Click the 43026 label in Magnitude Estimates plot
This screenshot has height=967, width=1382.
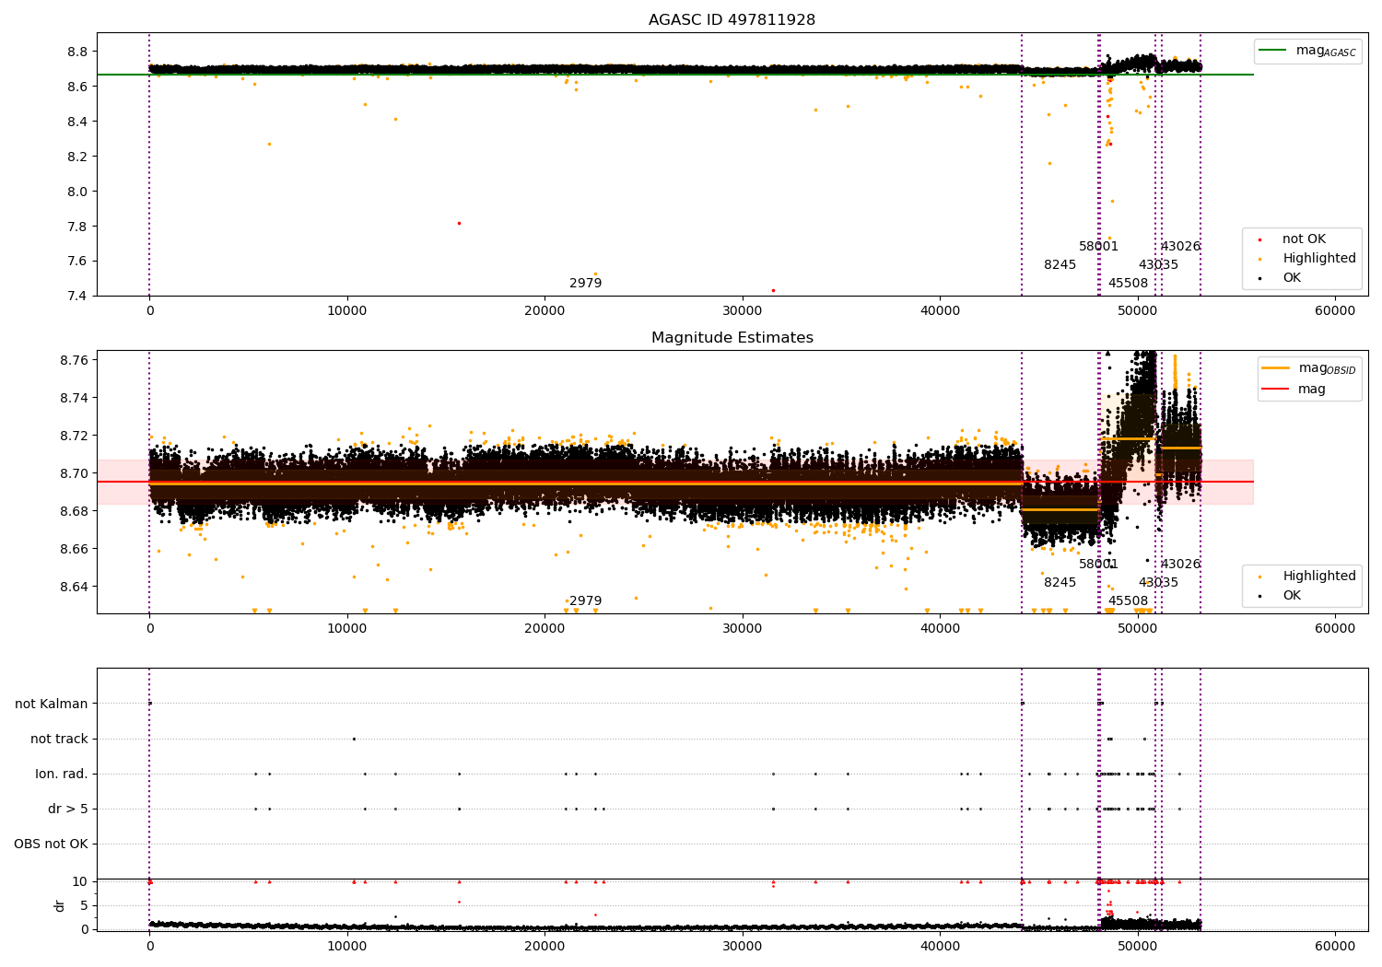[x=1180, y=565]
